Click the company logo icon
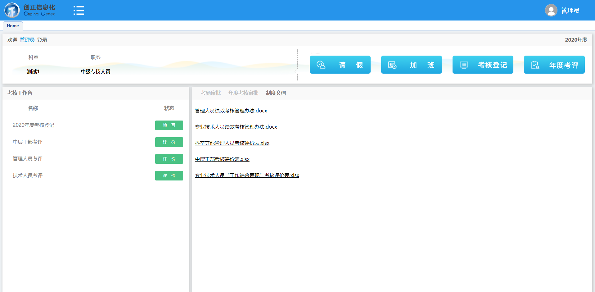 click(12, 10)
